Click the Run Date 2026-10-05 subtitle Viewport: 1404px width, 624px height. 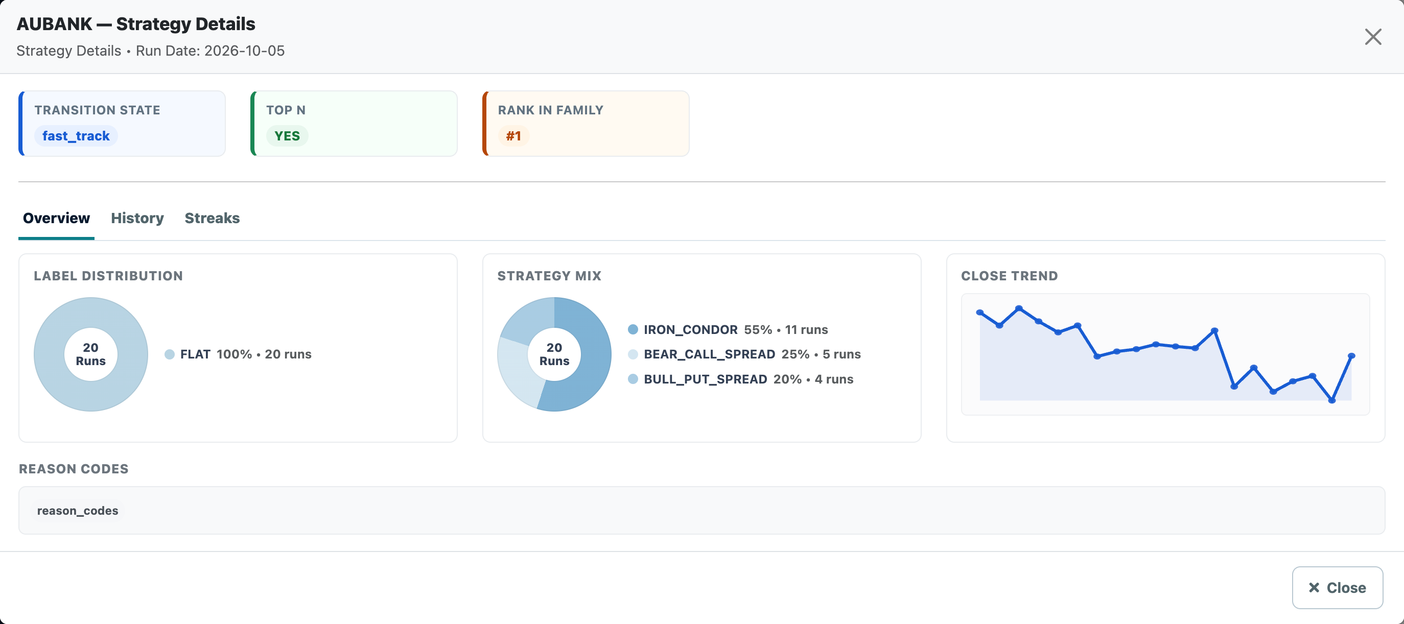tap(210, 51)
